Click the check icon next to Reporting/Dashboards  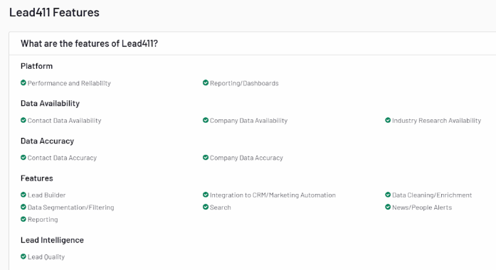[x=206, y=82]
